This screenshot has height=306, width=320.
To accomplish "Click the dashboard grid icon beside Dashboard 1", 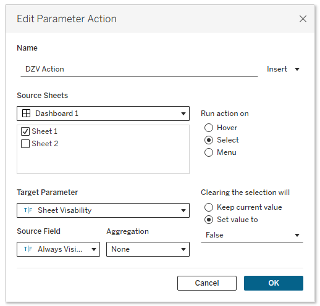I will coord(26,114).
